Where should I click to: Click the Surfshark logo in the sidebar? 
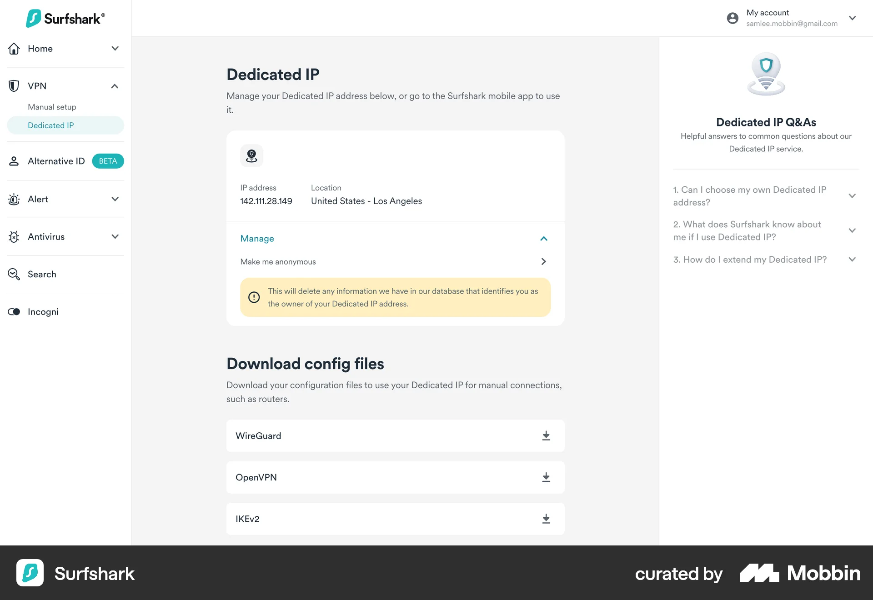click(65, 18)
